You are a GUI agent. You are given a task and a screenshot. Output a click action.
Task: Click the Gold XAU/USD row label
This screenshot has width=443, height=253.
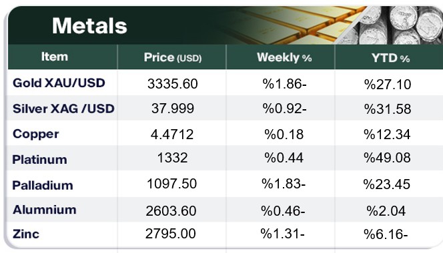pyautogui.click(x=59, y=83)
